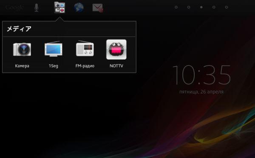This screenshot has height=158, width=255.
Task: Launch the 1Seg TV app icon
Action: click(54, 49)
